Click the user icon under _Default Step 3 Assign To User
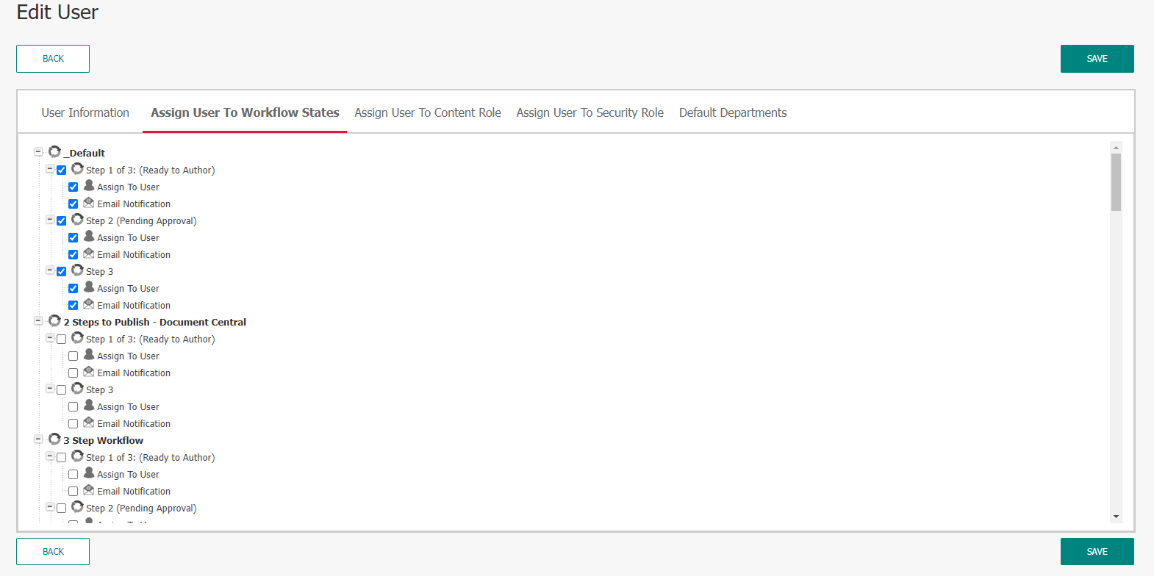Image resolution: width=1154 pixels, height=582 pixels. point(89,287)
